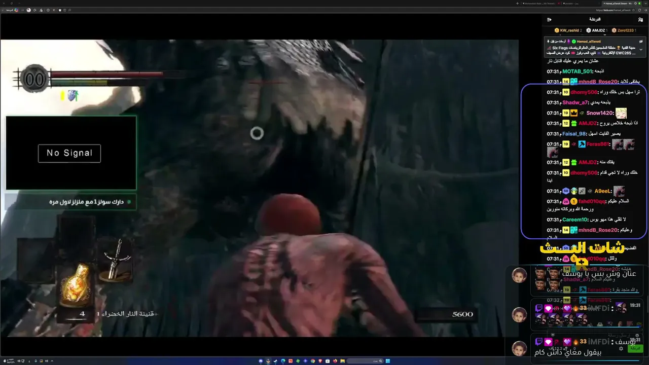The width and height of the screenshot is (649, 365).
Task: Click the emote in Snow1420's message
Action: [621, 113]
